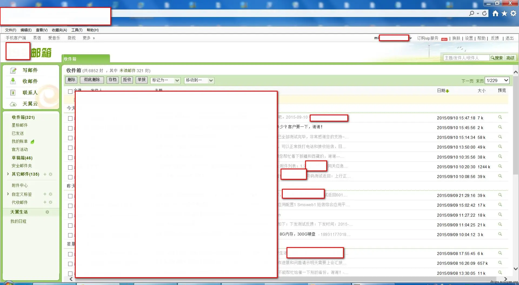Switch to the 收件箱 tab

70,59
